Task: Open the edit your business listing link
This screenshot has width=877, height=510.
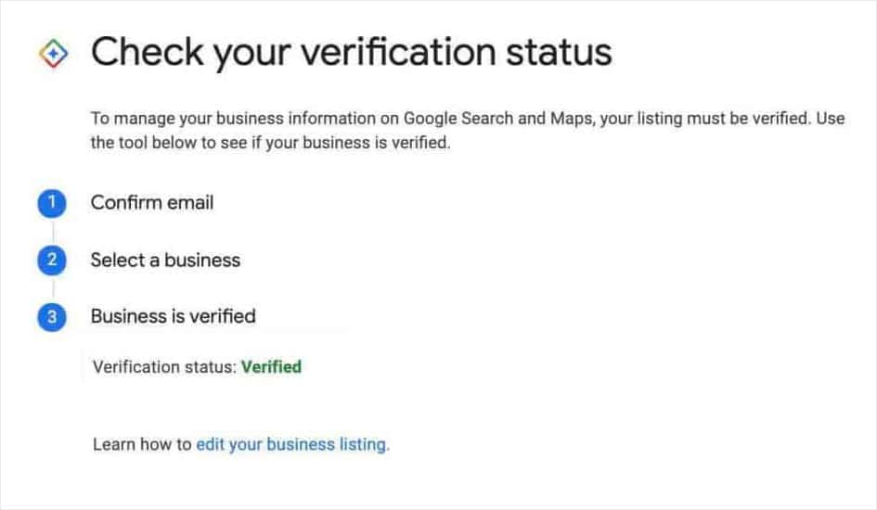Action: 292,445
